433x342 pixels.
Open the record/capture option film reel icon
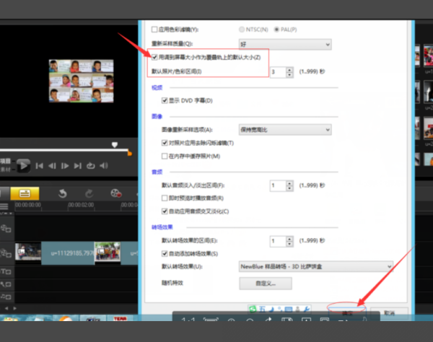(116, 193)
